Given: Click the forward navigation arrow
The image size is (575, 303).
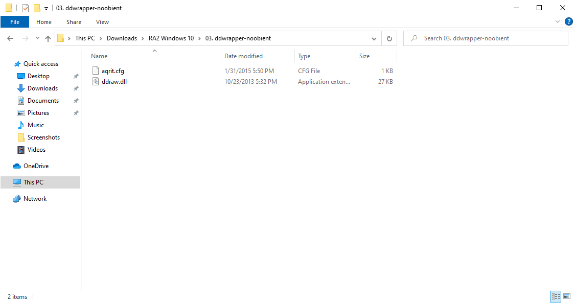Looking at the screenshot, I should [x=26, y=38].
